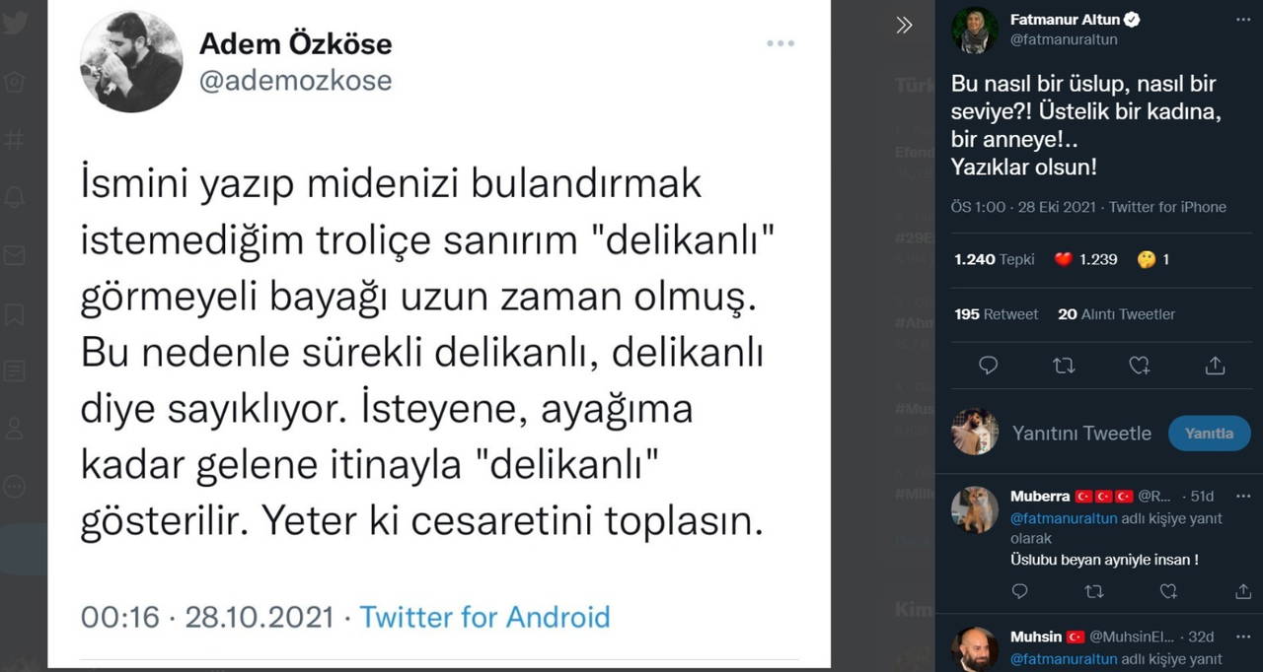Retweet Fatmanur Altun's tweet
The width and height of the screenshot is (1263, 672).
pyautogui.click(x=1064, y=366)
